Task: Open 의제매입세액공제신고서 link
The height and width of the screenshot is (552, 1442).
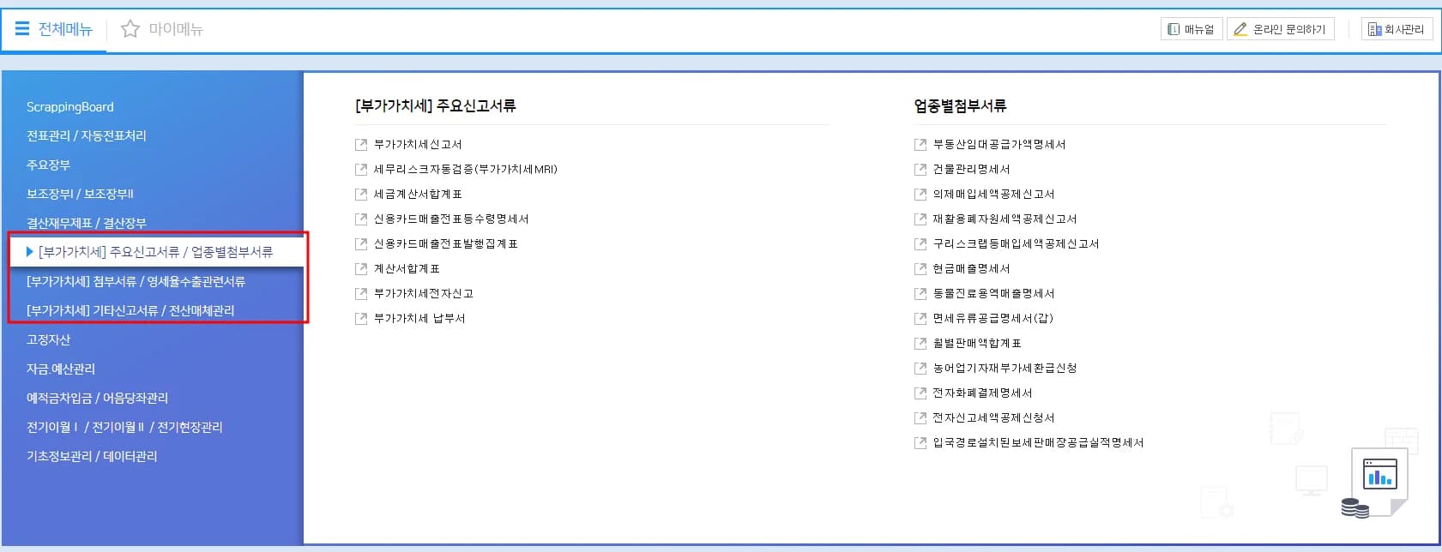Action: pyautogui.click(x=994, y=195)
